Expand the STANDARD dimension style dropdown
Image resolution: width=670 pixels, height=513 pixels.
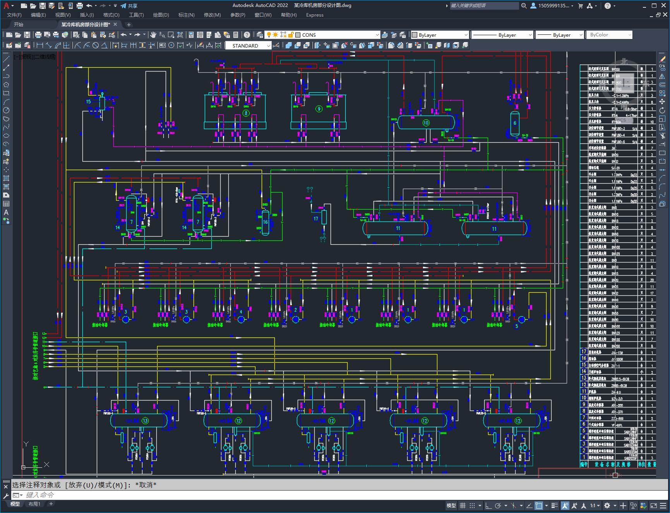coord(248,46)
